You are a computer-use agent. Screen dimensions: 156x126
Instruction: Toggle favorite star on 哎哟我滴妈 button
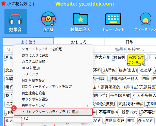(105, 123)
